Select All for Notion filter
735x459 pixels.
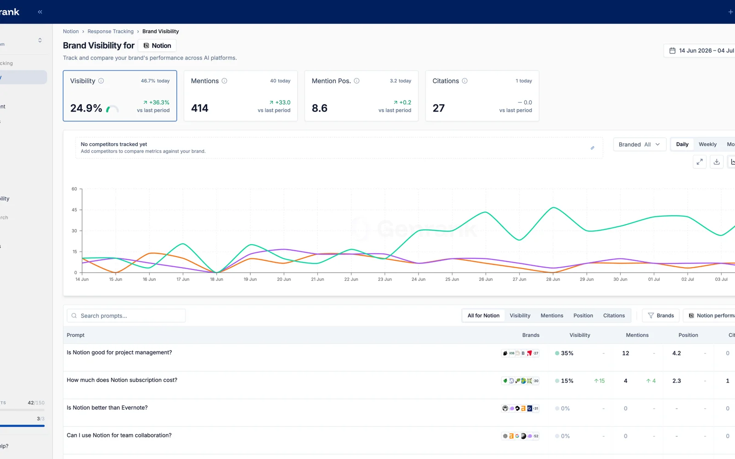tap(483, 316)
